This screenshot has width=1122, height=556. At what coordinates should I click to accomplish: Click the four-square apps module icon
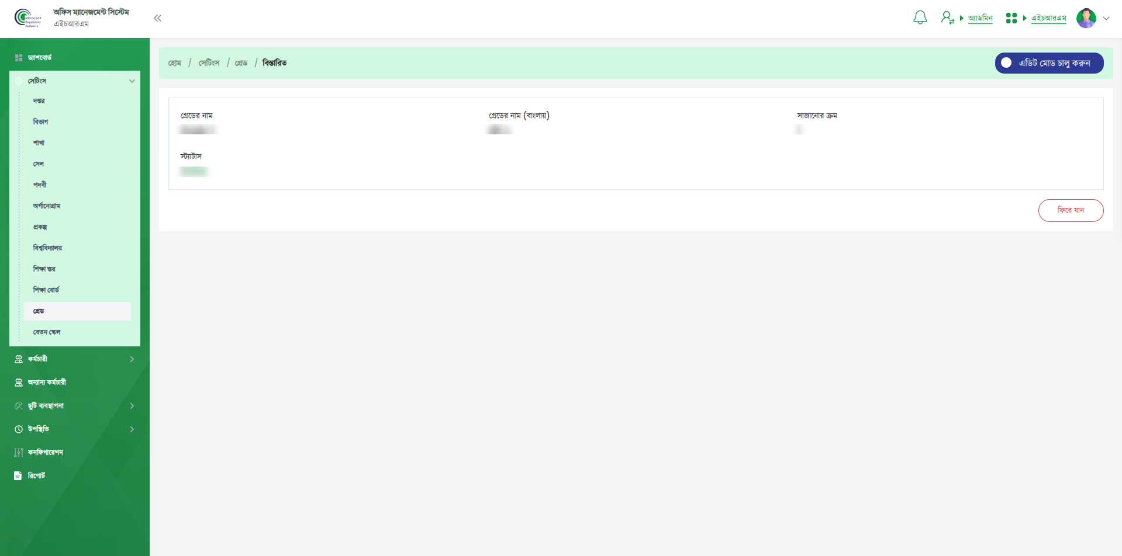1011,18
